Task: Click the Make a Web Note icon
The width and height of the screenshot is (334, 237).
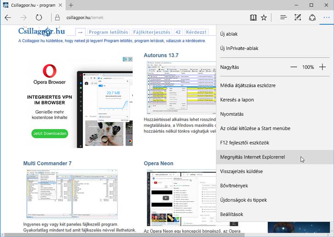Action: (298, 18)
